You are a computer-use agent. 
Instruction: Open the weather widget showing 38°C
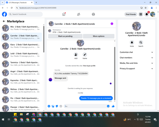coord(127,119)
